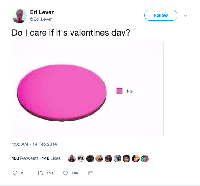The height and width of the screenshot is (186, 200).
Task: Click the reply speech bubble icon
Action: [x=15, y=173]
